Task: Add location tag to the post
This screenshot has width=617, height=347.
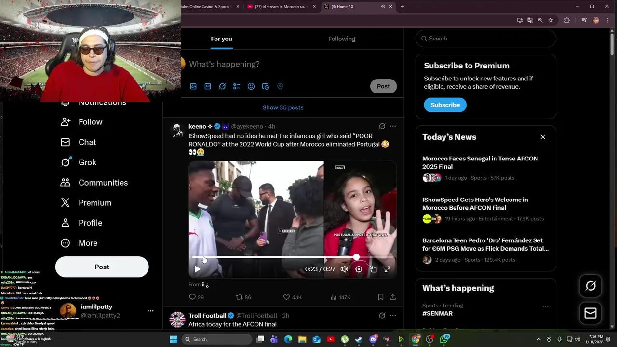Action: pos(280,86)
